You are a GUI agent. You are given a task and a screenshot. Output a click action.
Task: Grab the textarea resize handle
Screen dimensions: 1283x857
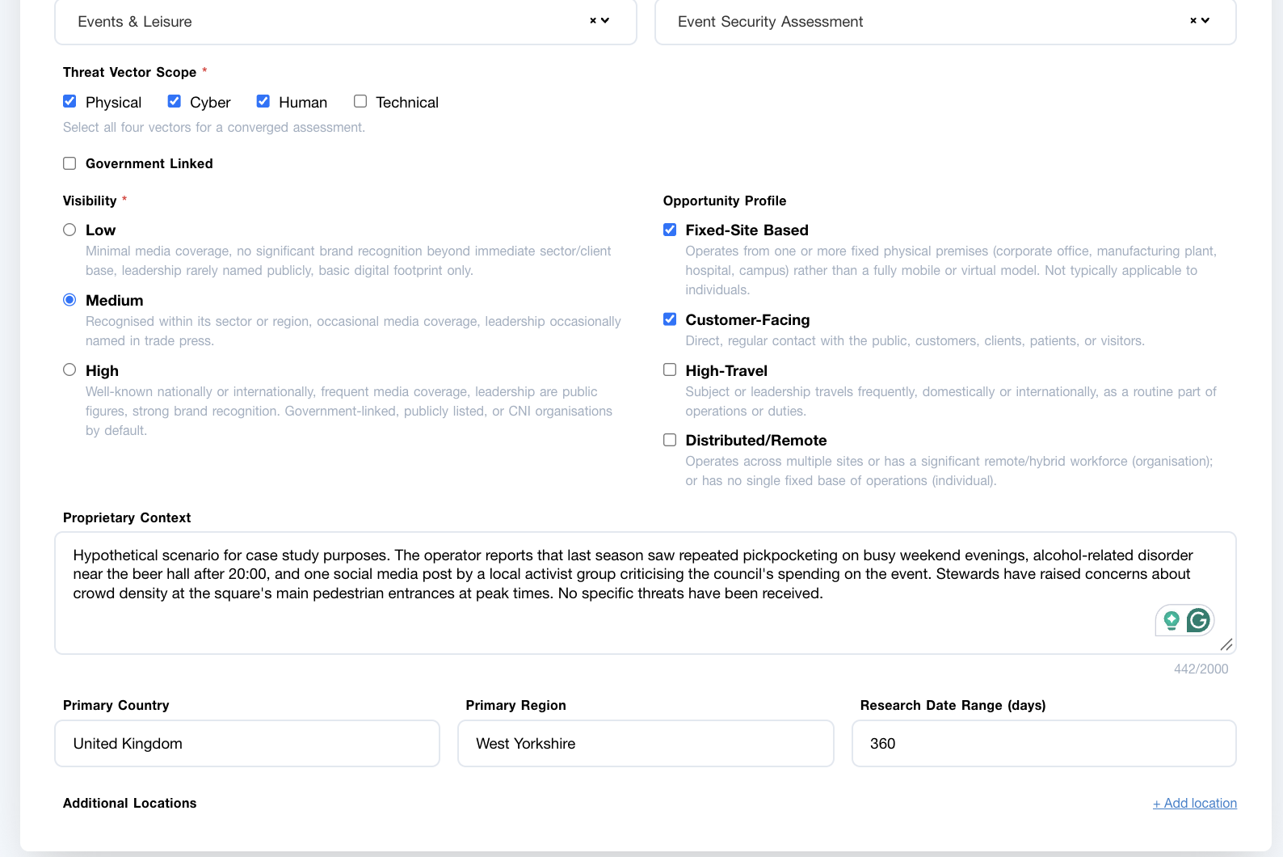(1226, 644)
